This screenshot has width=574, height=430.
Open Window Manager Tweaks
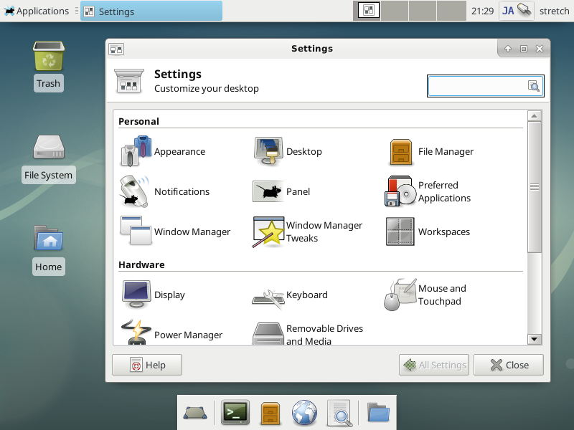point(308,231)
